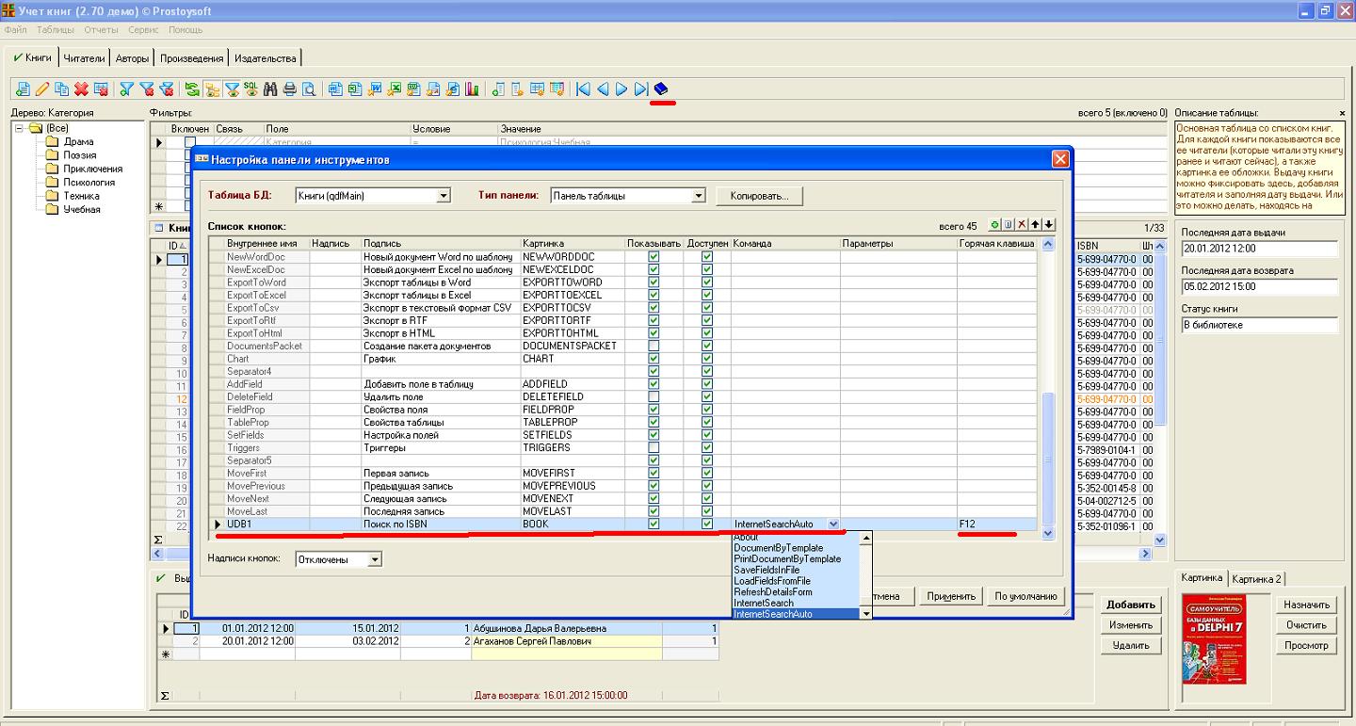Select InternetSearch from command list
Viewport: 1356px width, 726px height.
764,603
